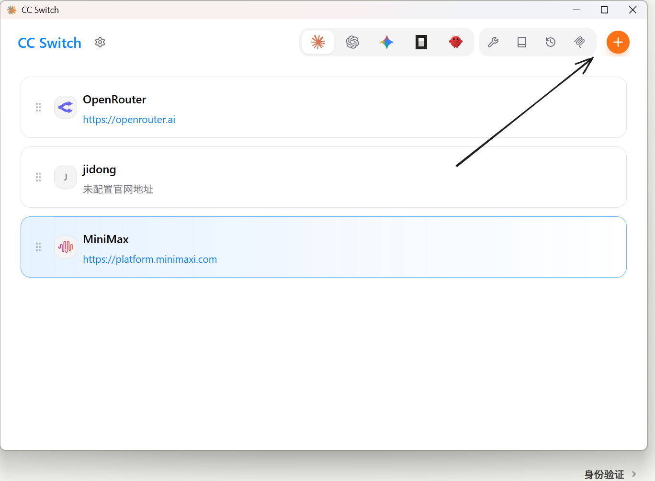Open the https://openrouter.ai link
The height and width of the screenshot is (481, 655).
[x=129, y=120]
